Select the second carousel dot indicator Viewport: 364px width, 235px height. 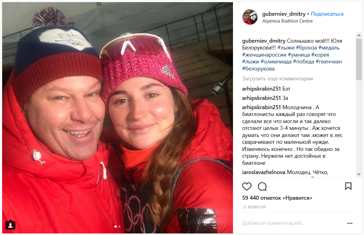coord(119,226)
